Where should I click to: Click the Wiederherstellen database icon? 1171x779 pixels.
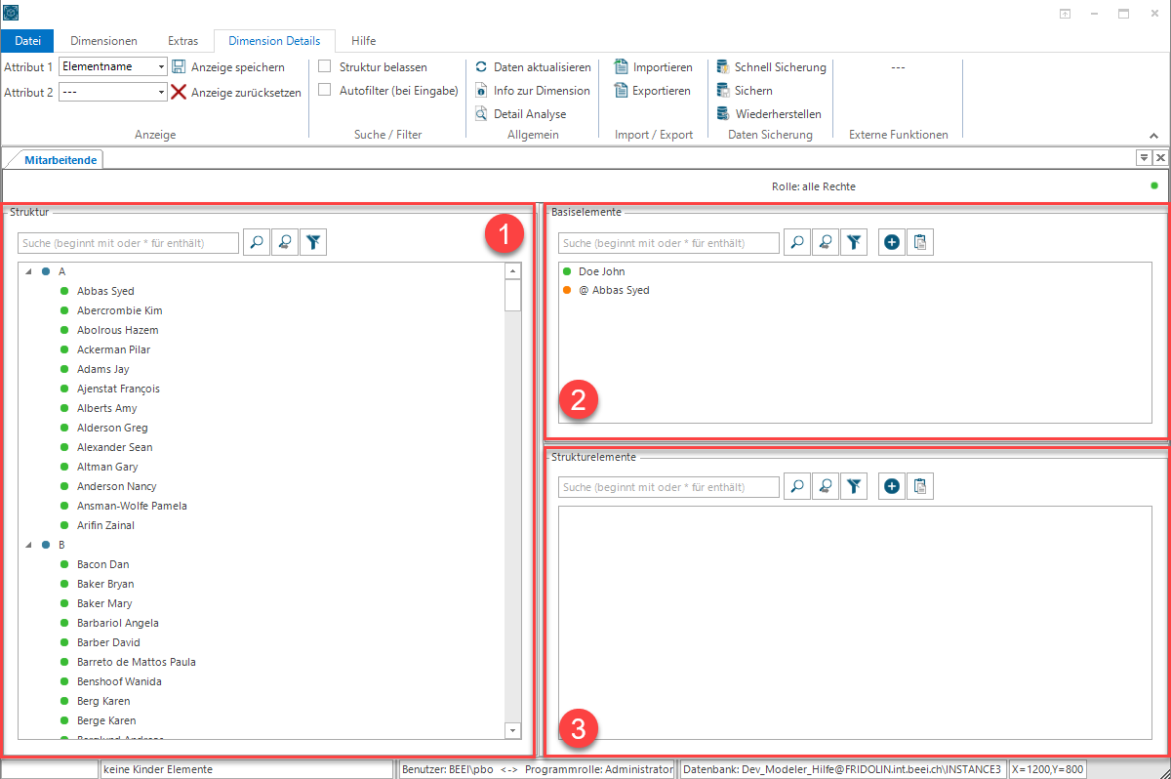(723, 113)
